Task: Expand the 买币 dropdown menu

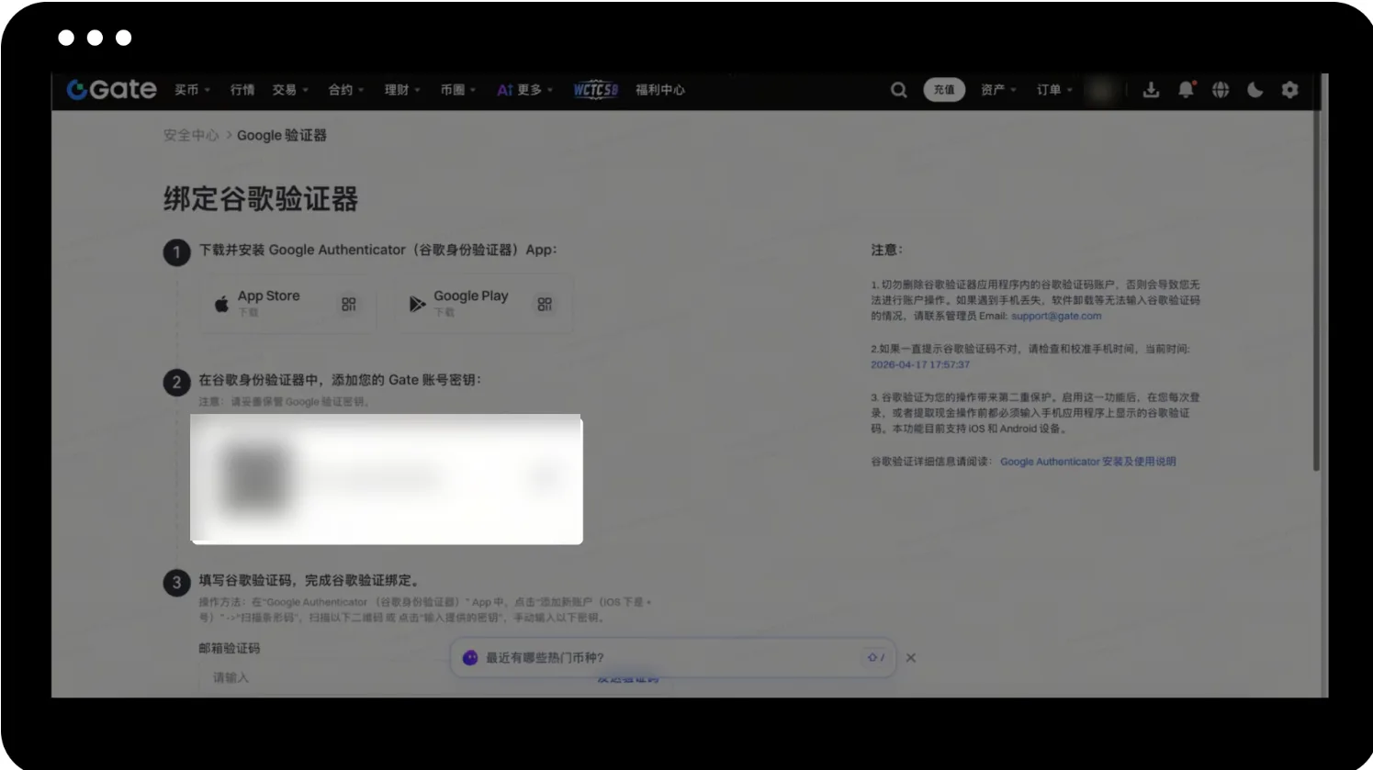Action: click(x=193, y=90)
